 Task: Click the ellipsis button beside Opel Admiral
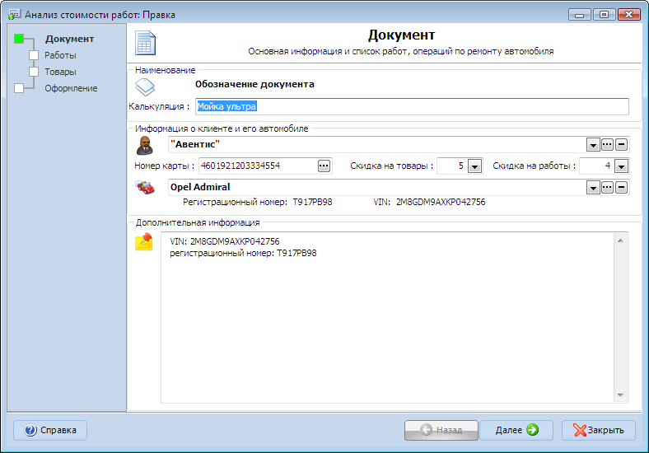(x=607, y=188)
